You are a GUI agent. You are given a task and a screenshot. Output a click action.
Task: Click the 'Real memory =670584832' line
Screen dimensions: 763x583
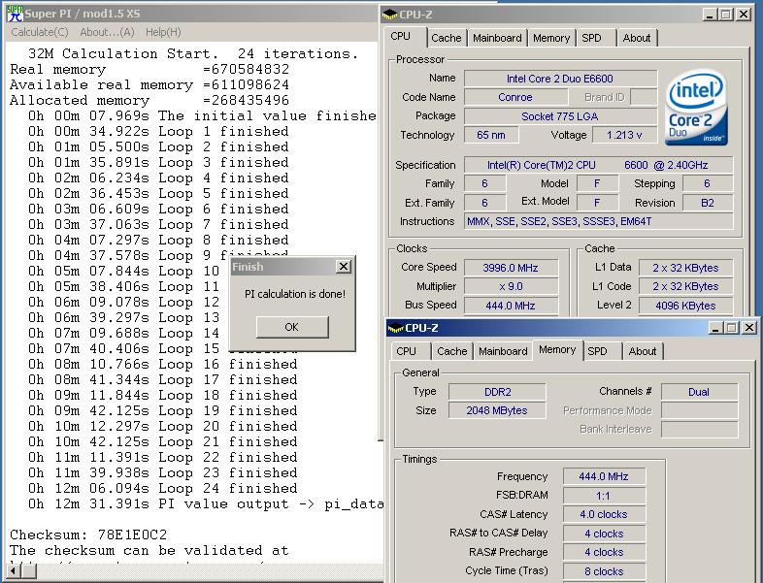click(149, 69)
